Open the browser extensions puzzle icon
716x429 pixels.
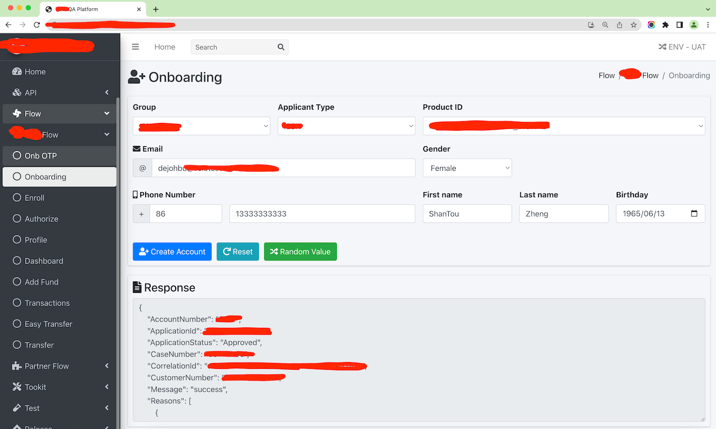665,25
